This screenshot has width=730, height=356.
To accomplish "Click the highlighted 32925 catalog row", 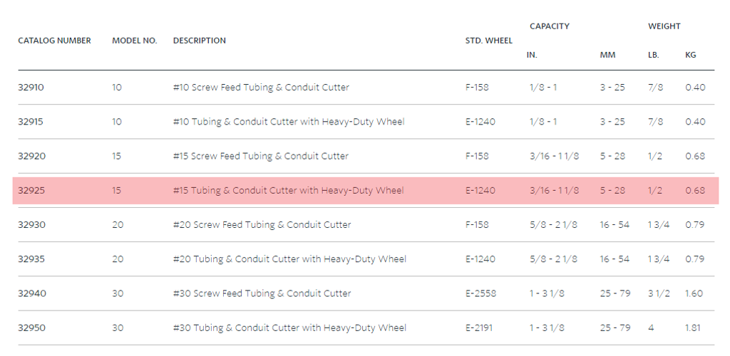I will (366, 191).
